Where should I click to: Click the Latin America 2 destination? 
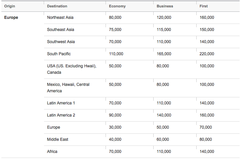point(61,115)
